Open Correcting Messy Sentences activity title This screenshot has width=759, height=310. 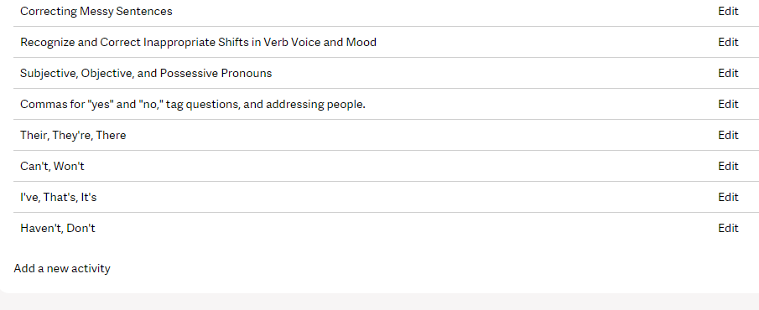pos(96,11)
